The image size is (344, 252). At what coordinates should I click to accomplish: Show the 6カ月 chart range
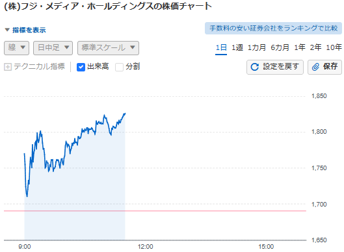pos(280,47)
